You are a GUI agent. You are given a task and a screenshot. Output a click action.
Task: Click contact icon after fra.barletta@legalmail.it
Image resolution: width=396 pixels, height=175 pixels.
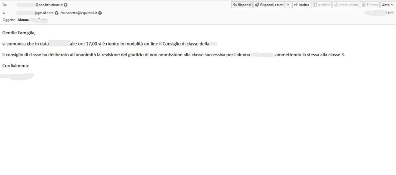(x=100, y=13)
